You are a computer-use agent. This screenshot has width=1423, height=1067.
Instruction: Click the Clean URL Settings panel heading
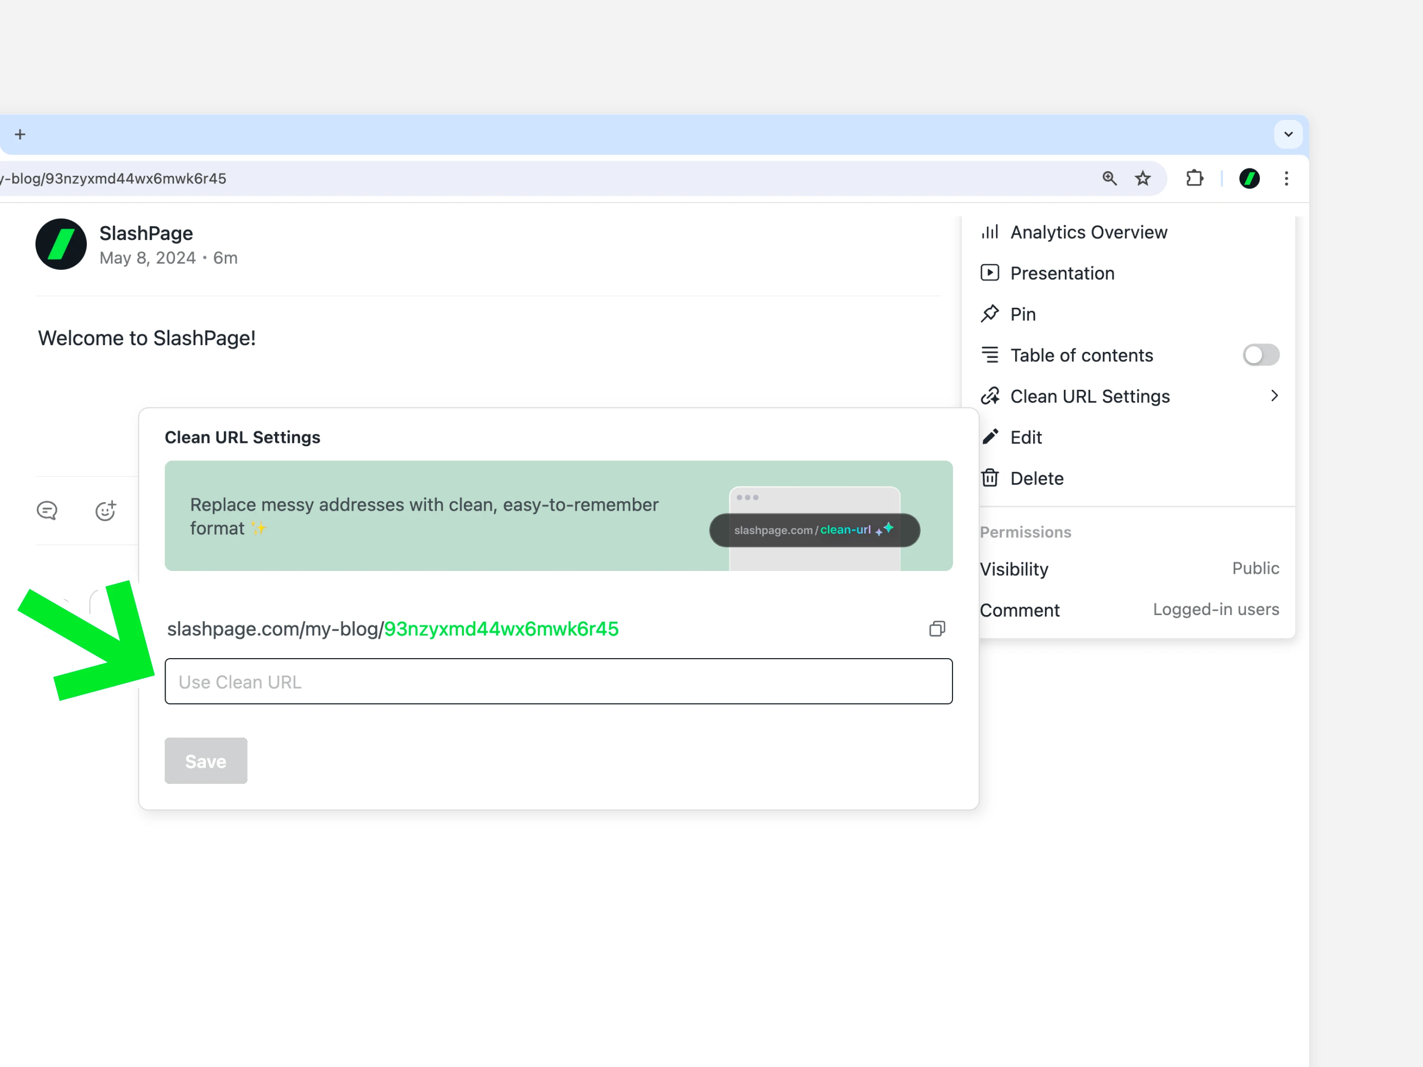tap(242, 437)
